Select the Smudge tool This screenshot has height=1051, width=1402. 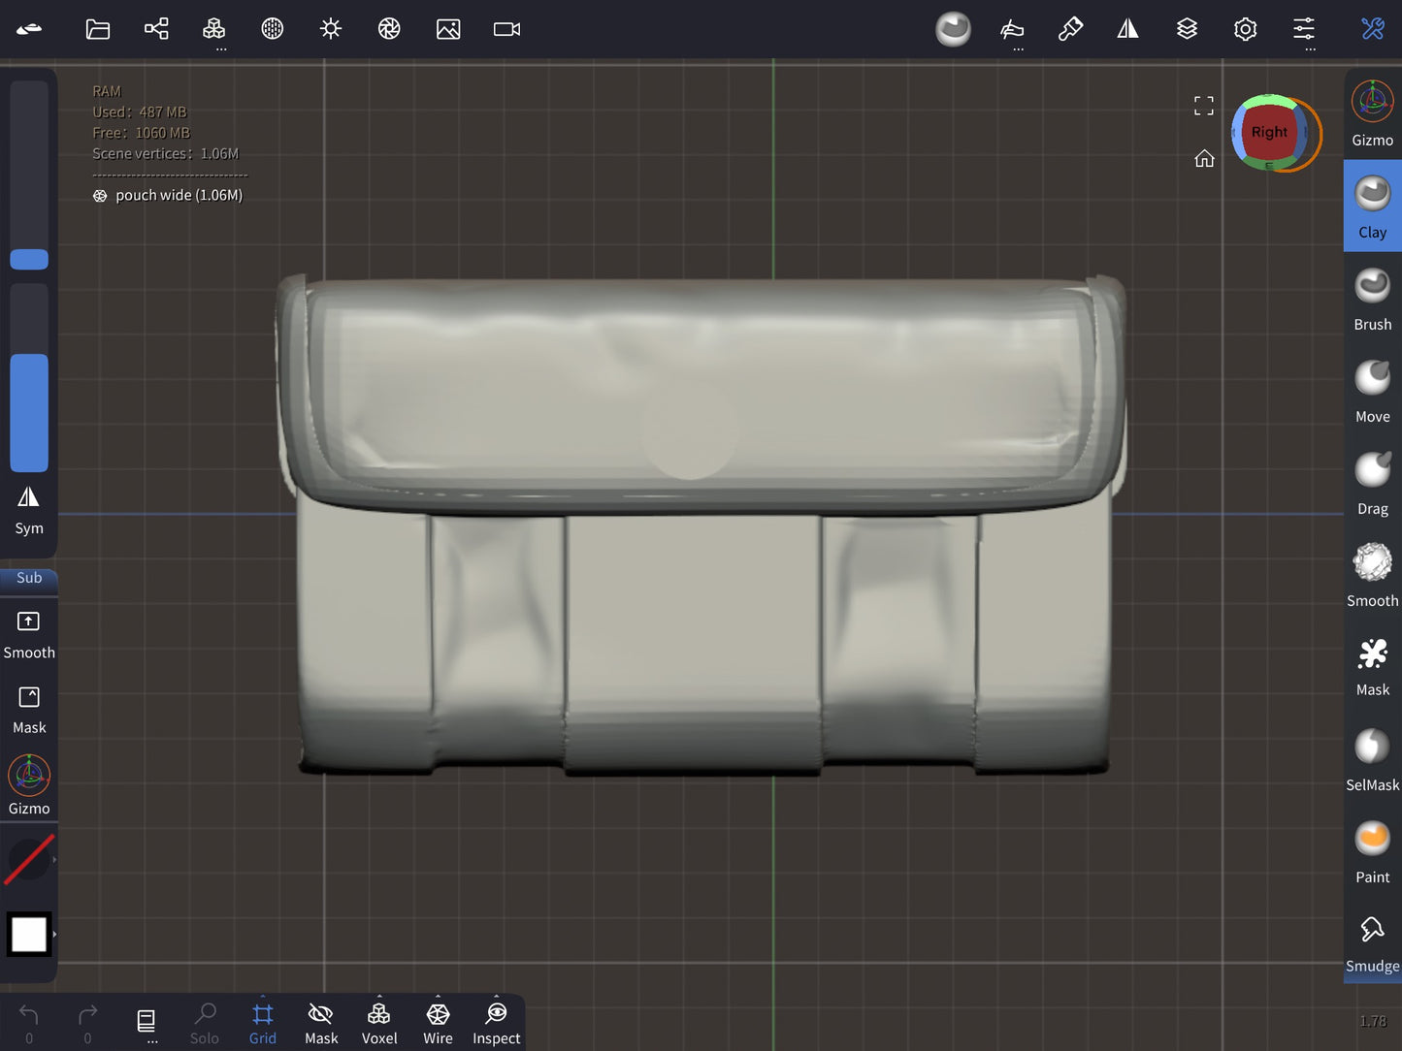1373,942
